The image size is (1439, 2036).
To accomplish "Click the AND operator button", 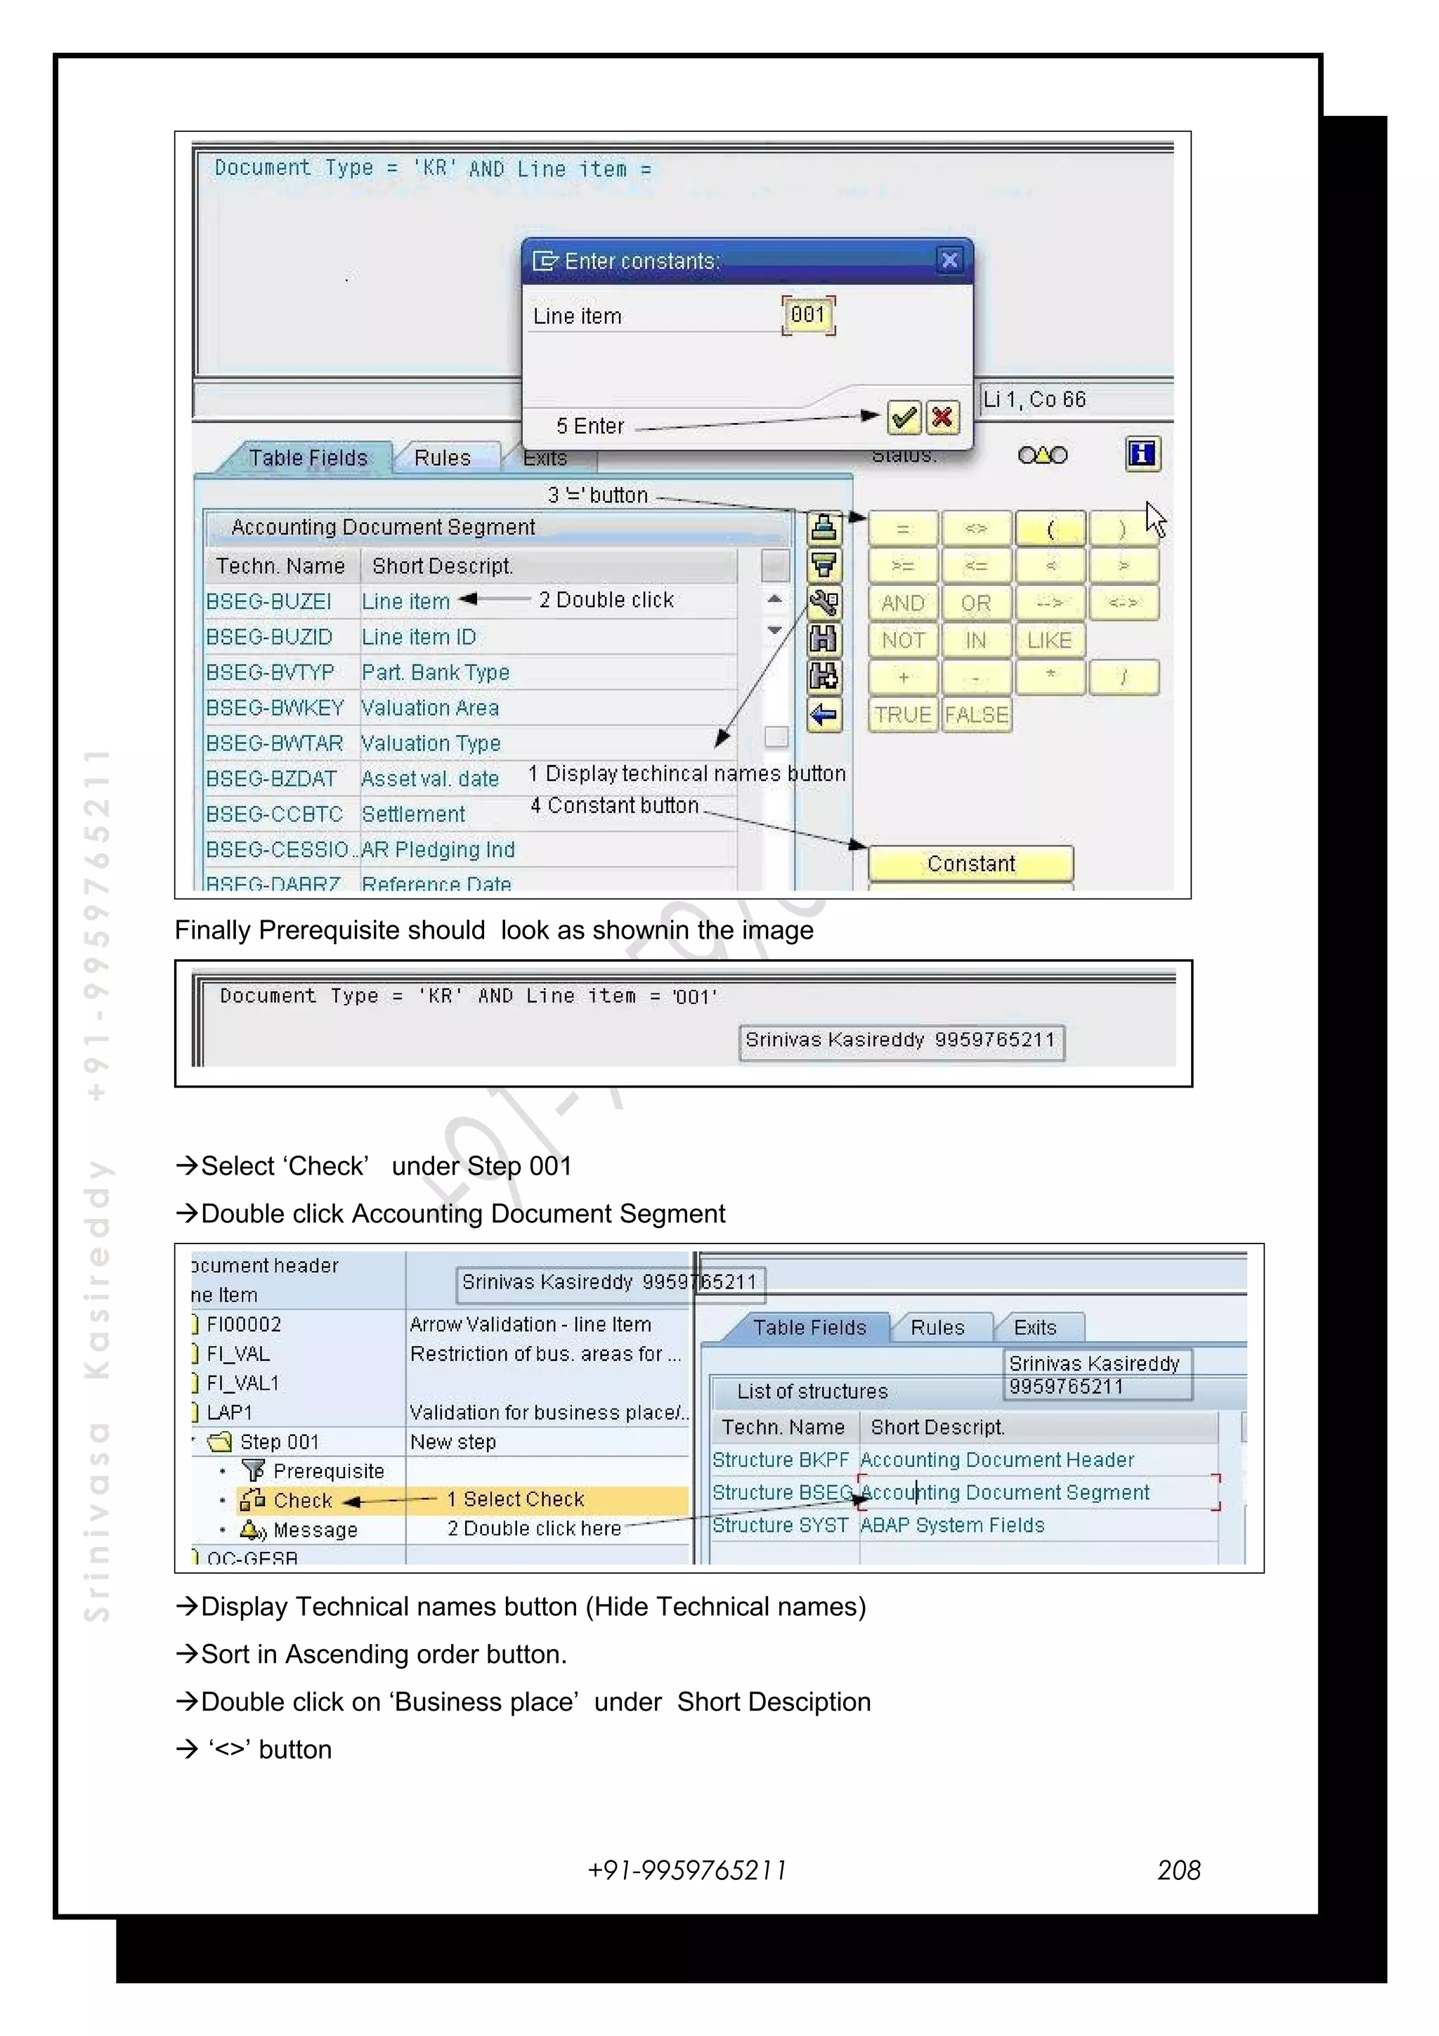I will pos(903,603).
